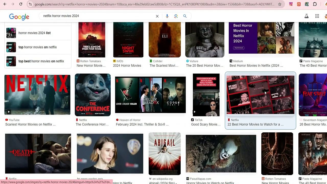Bookmark this page with the star icon
The width and height of the screenshot is (327, 184).
coord(280,4)
